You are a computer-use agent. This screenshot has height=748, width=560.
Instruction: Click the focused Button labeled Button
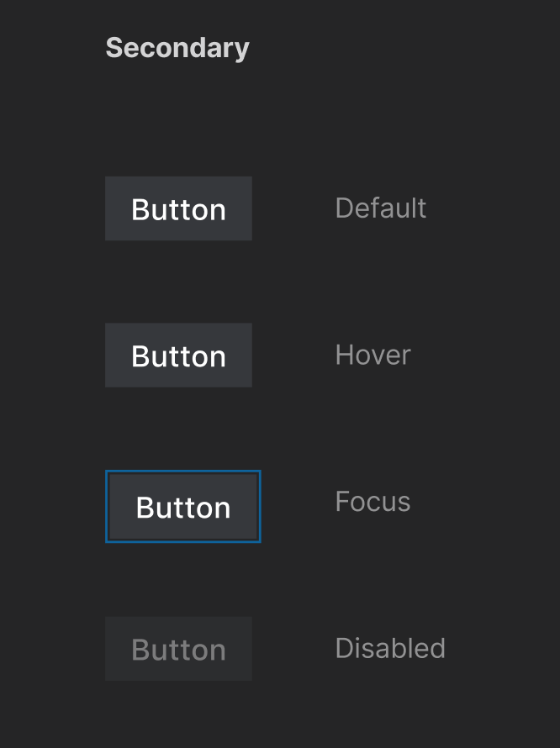pyautogui.click(x=182, y=506)
